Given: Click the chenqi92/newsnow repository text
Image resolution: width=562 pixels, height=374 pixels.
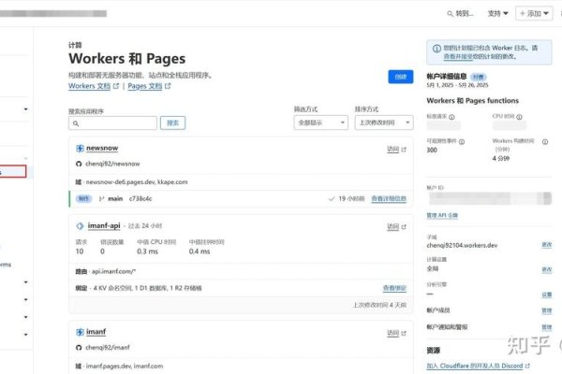Looking at the screenshot, I should point(112,164).
